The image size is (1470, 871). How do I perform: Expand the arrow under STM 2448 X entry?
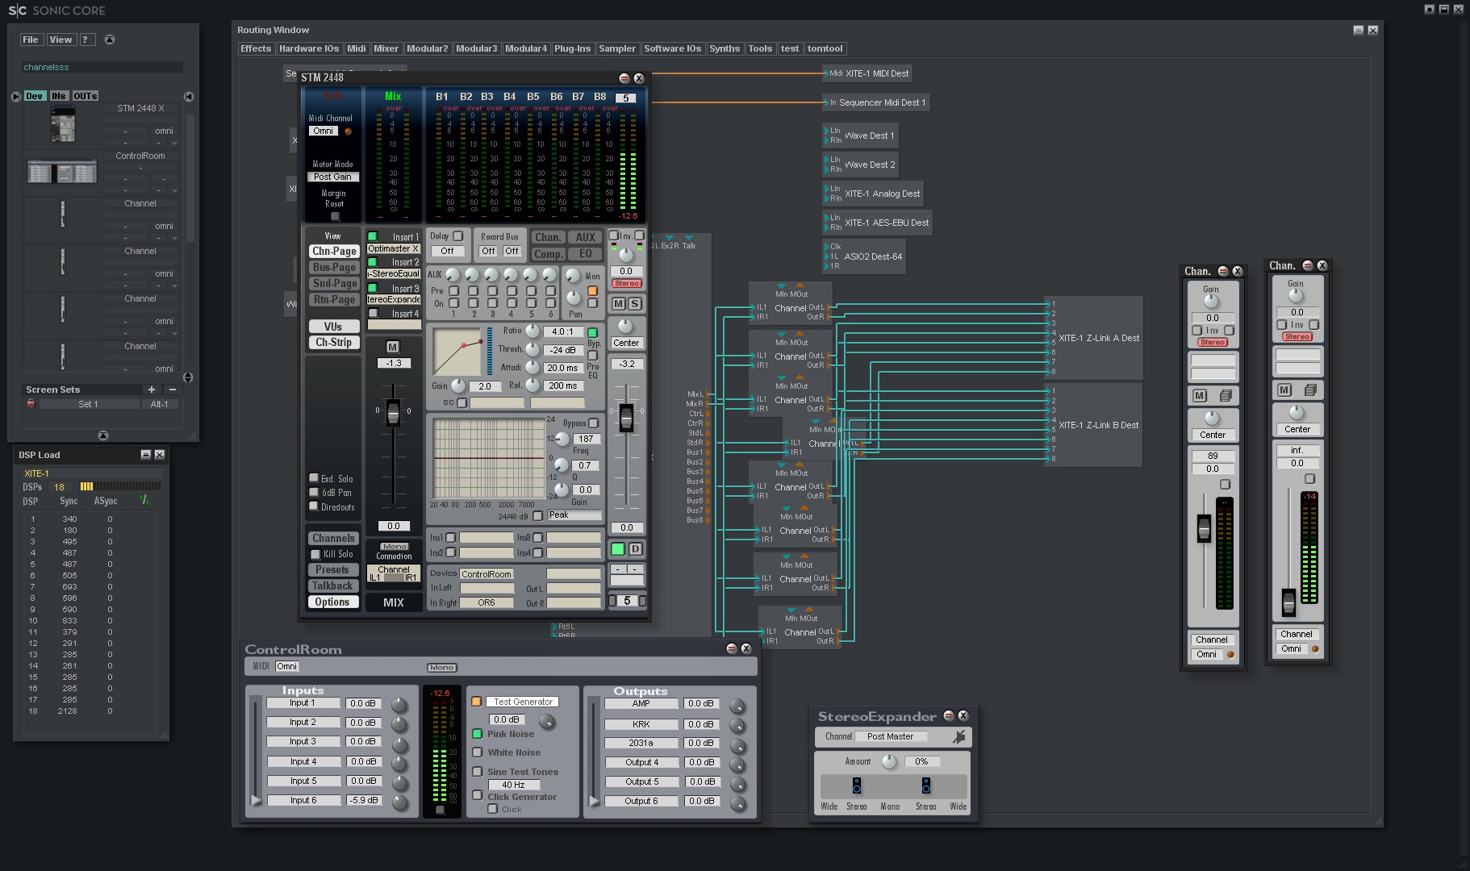coord(174,143)
